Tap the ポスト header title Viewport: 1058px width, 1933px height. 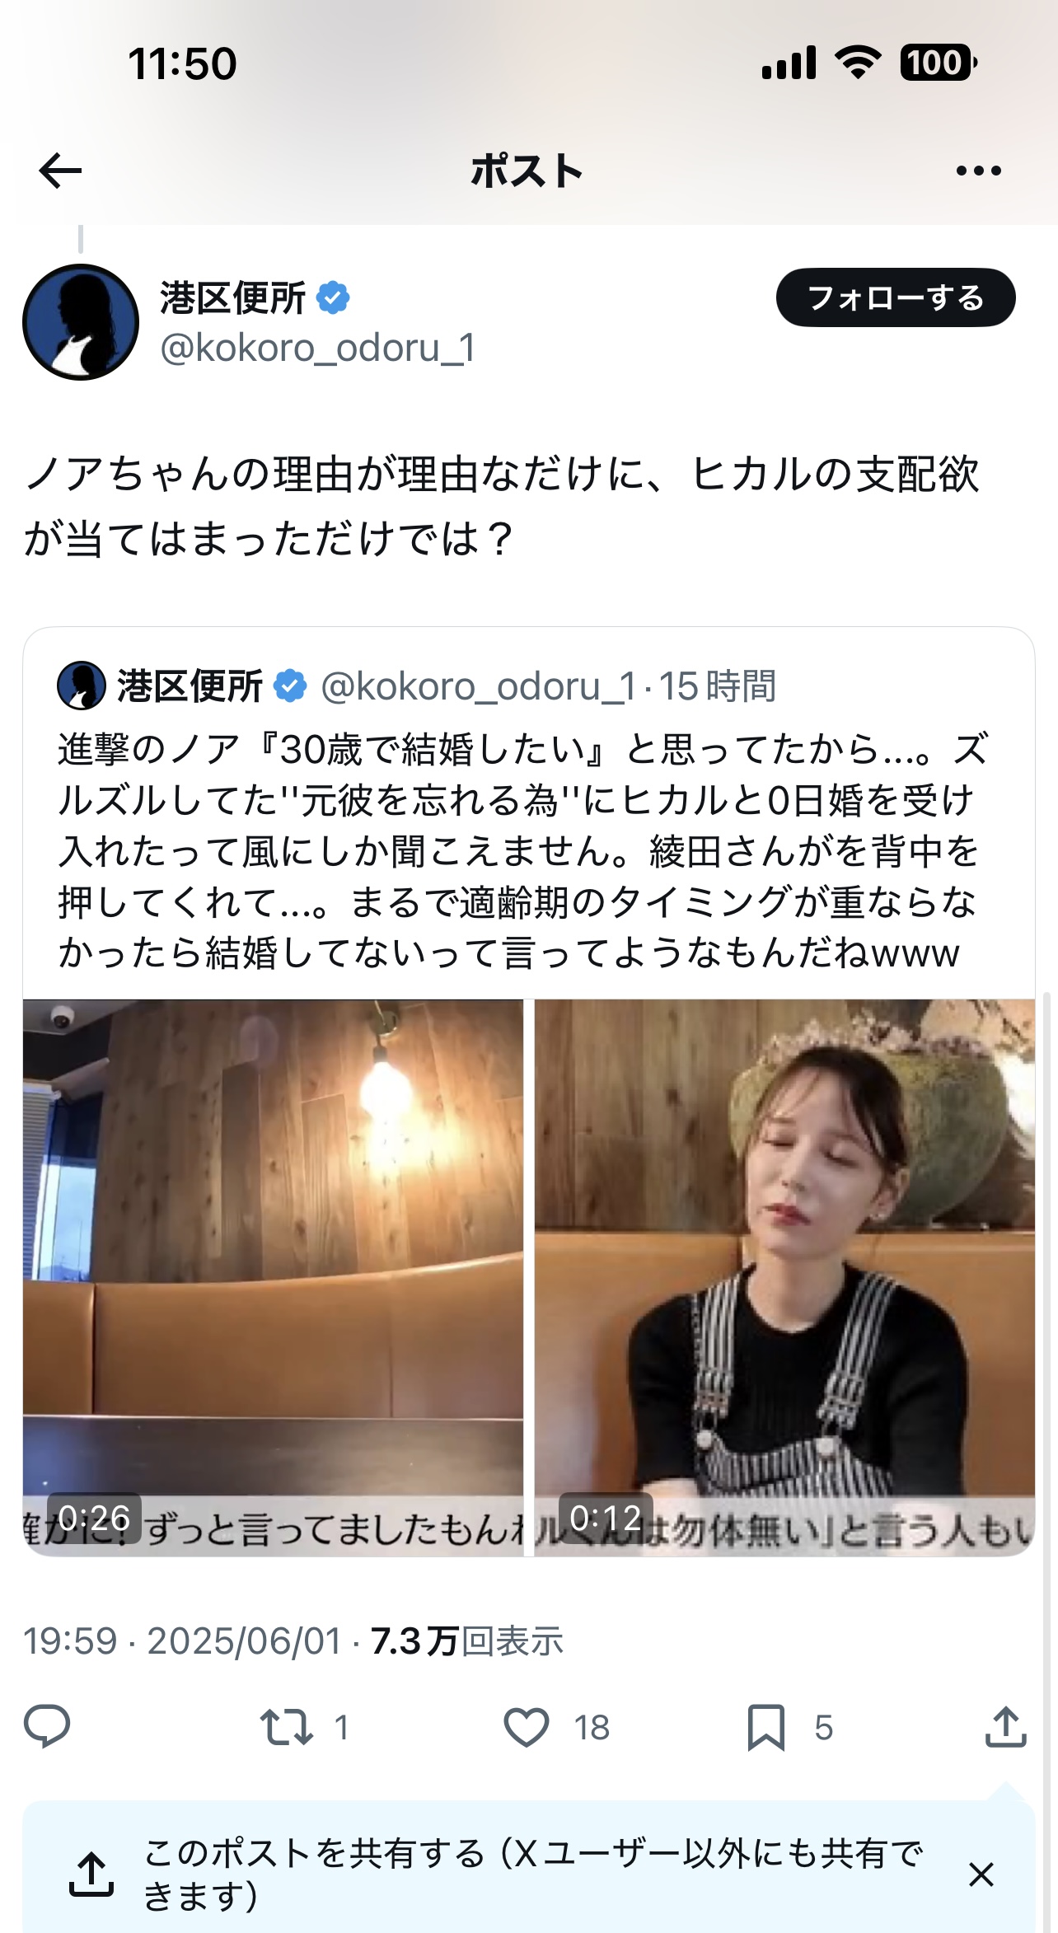(527, 171)
